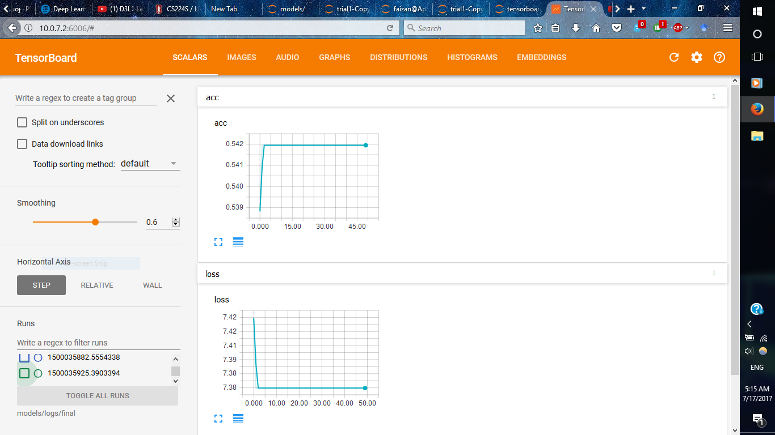The height and width of the screenshot is (435, 775).
Task: Show bookmarks list icon
Action: coord(556,28)
